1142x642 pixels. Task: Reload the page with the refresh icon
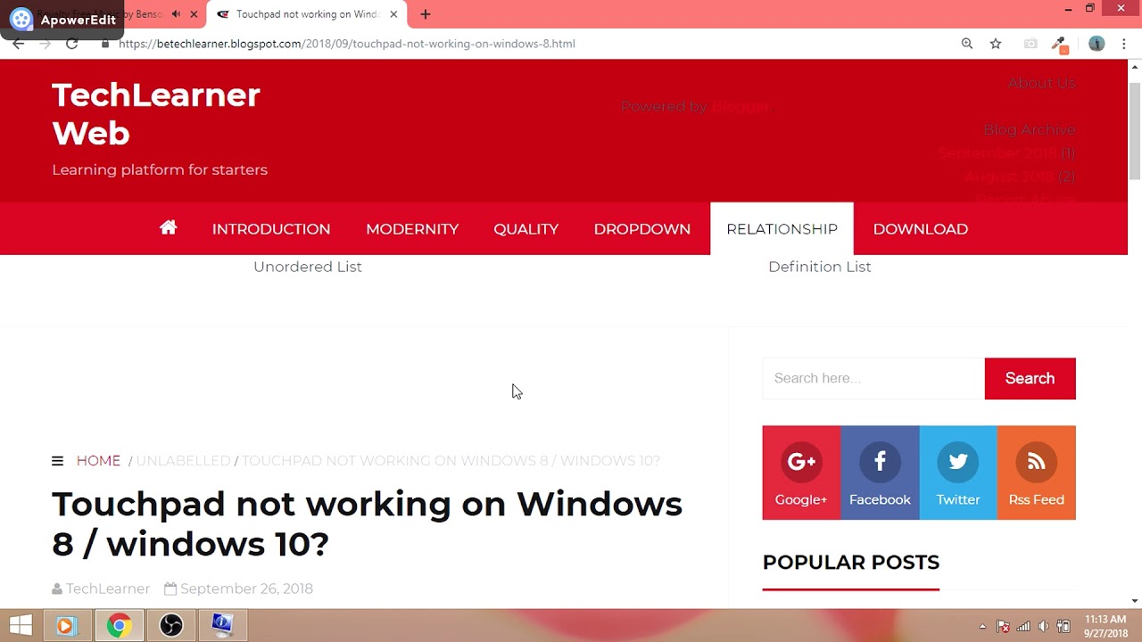tap(72, 44)
